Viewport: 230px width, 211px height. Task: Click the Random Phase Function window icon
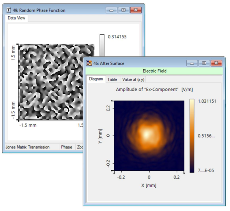pos(9,10)
